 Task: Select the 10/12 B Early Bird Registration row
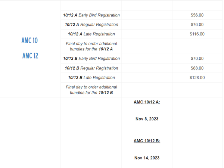tap(91, 59)
